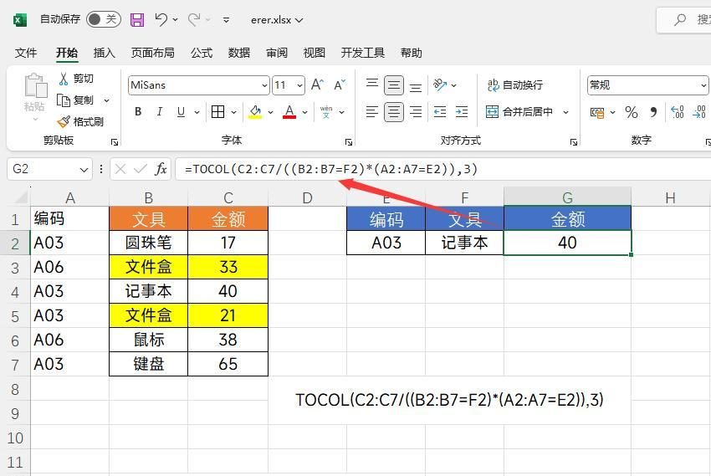This screenshot has height=476, width=711.
Task: Click the accounting number format icon
Action: (597, 112)
